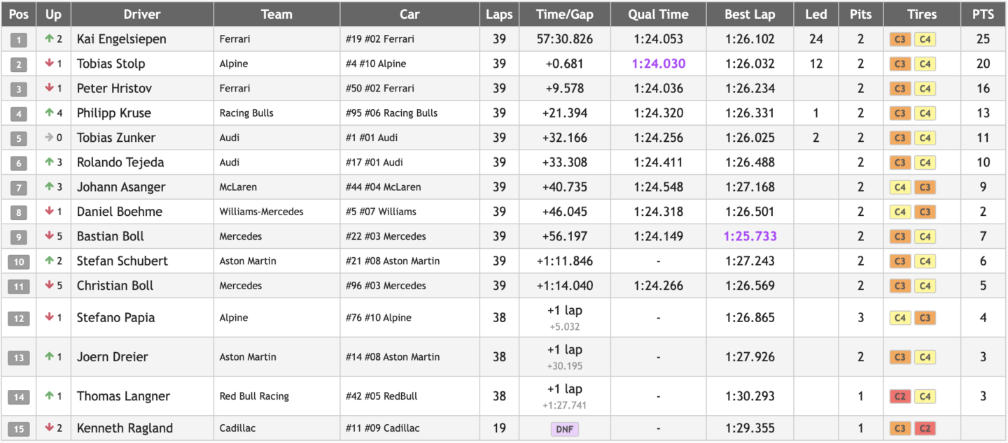Click gray no-change arrow for Tobias Zunker
Viewport: 1008px width, 443px height.
49,138
